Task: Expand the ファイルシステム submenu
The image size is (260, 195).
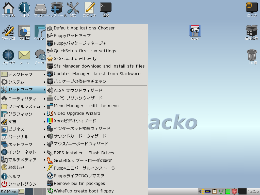Action: pos(23,106)
